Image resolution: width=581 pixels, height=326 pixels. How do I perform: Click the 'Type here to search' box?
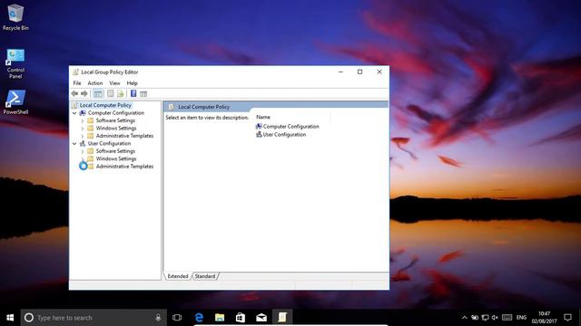point(94,318)
